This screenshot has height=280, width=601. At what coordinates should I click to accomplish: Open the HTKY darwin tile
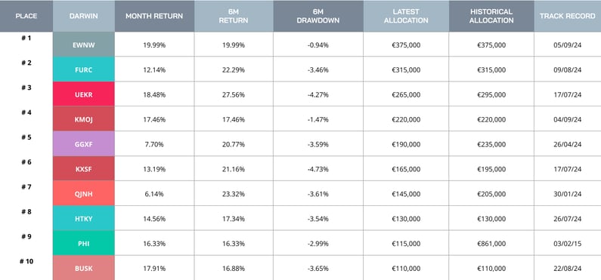84,218
